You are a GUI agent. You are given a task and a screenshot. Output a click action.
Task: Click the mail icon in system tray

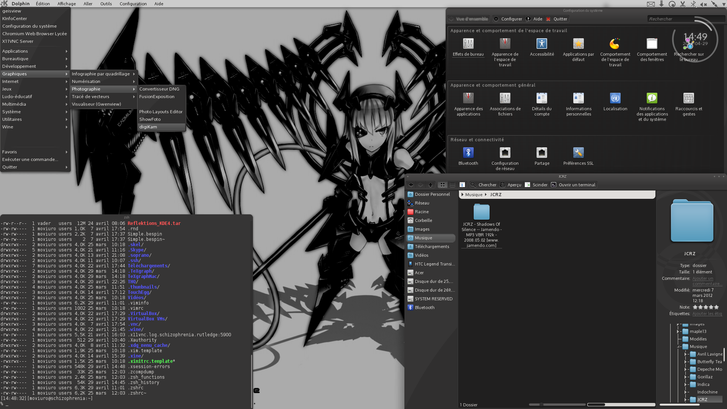(651, 4)
